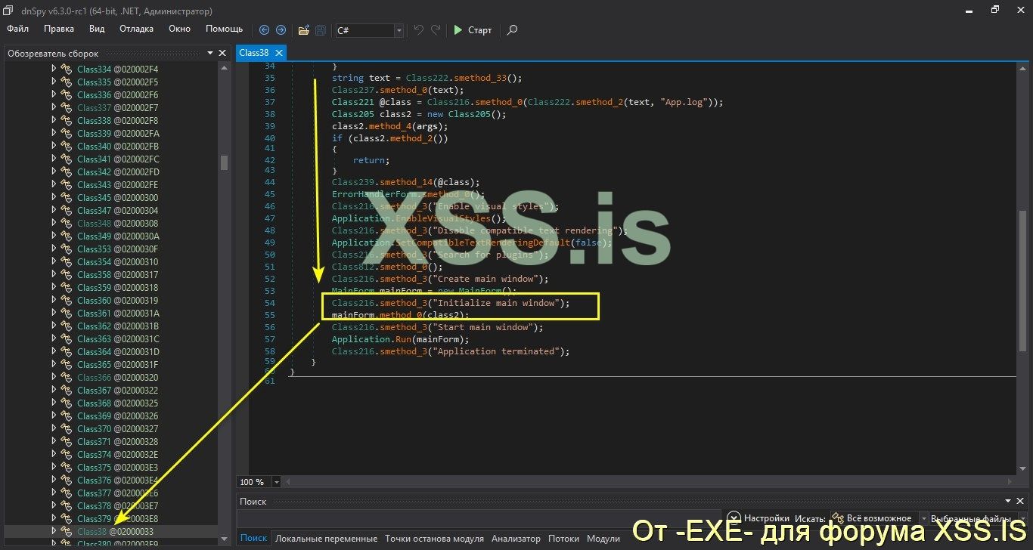Click the class icon beside Class342

click(x=67, y=171)
